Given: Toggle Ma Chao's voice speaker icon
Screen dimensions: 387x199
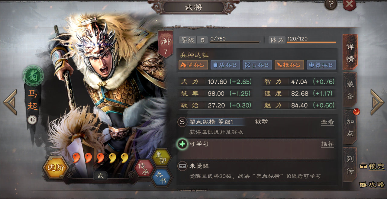Looking at the screenshot, I should pyautogui.click(x=32, y=120).
